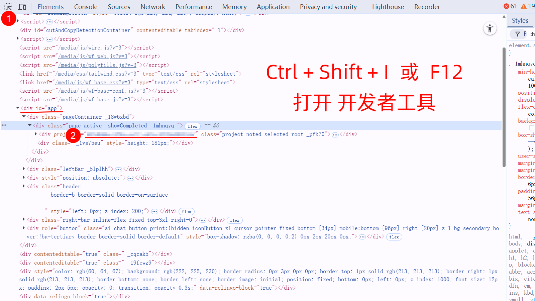
Task: Toggle the device toolbar icon
Action: click(x=22, y=7)
